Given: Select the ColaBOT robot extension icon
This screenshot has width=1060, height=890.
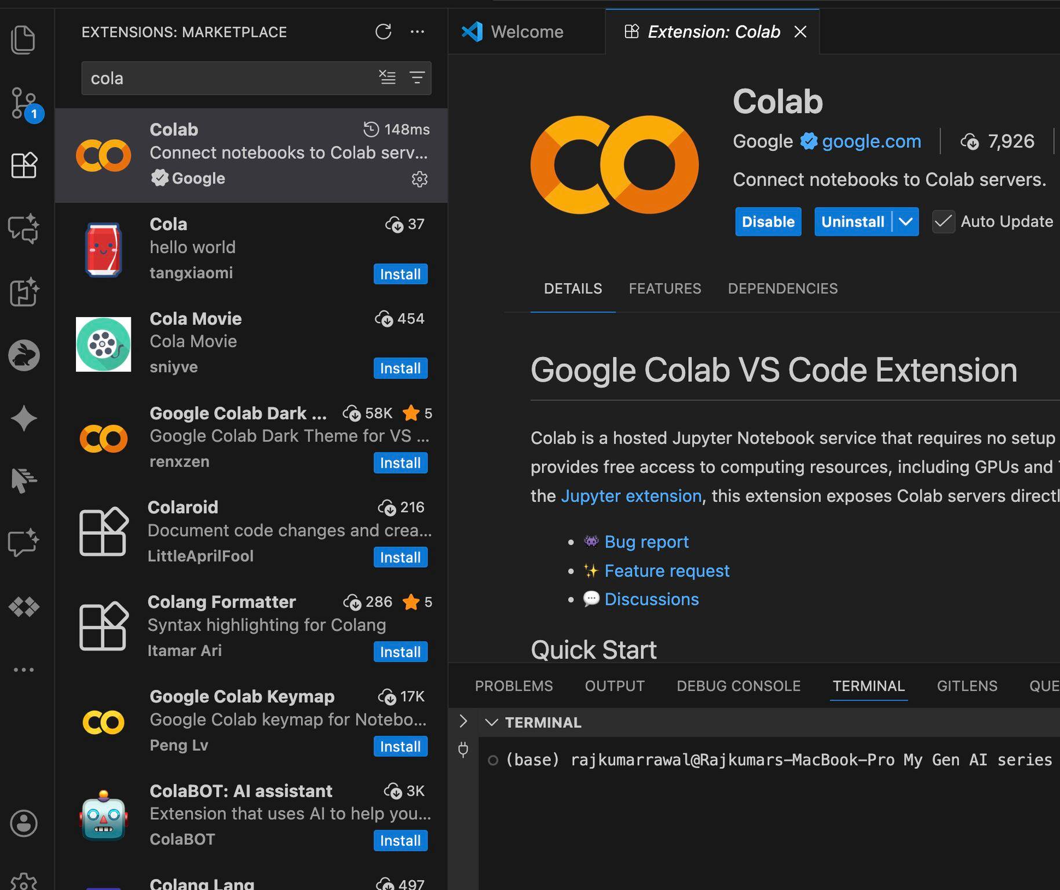Looking at the screenshot, I should pos(104,815).
